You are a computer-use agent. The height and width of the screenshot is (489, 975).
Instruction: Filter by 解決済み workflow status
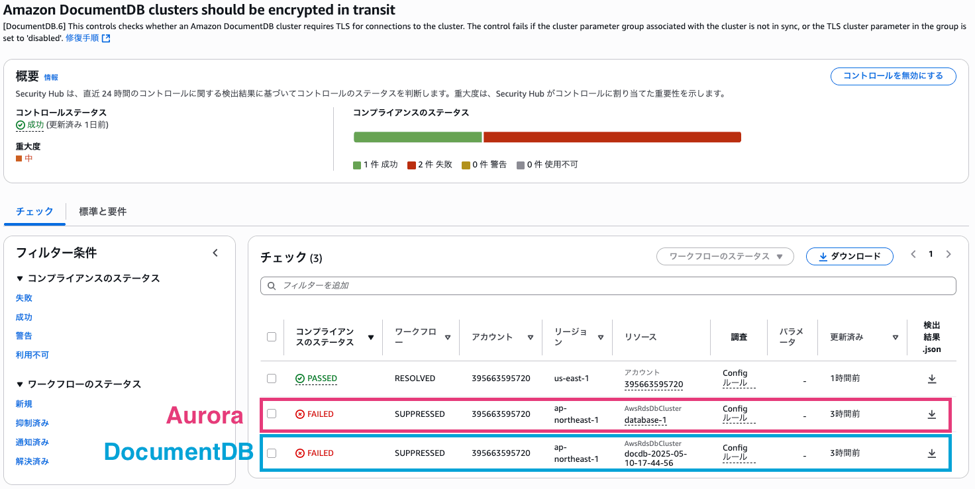32,462
